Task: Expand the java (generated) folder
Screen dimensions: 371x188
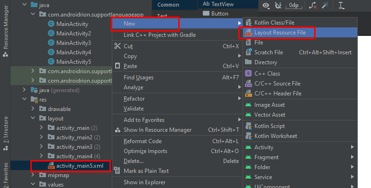Action: click(x=24, y=90)
